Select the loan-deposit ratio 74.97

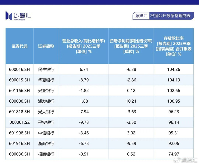click(x=174, y=154)
